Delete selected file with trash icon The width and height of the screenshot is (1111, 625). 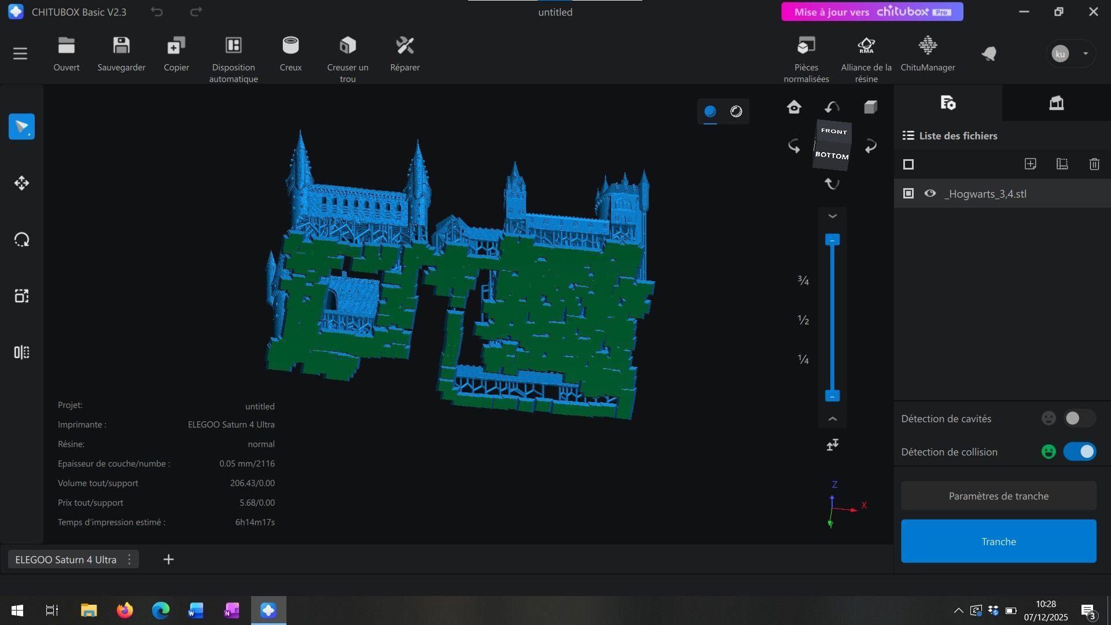coord(1094,164)
